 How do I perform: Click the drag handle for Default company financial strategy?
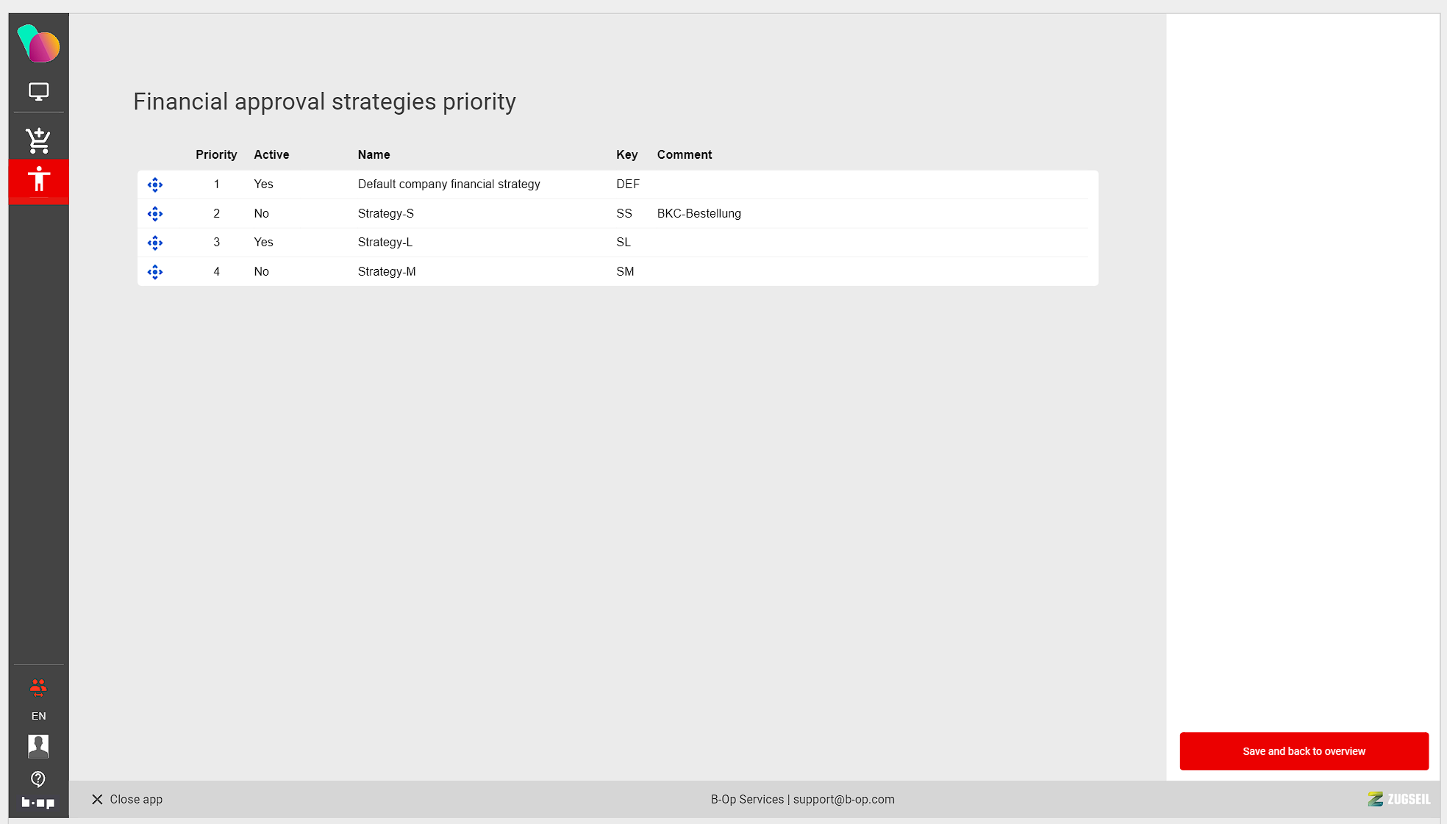(154, 184)
